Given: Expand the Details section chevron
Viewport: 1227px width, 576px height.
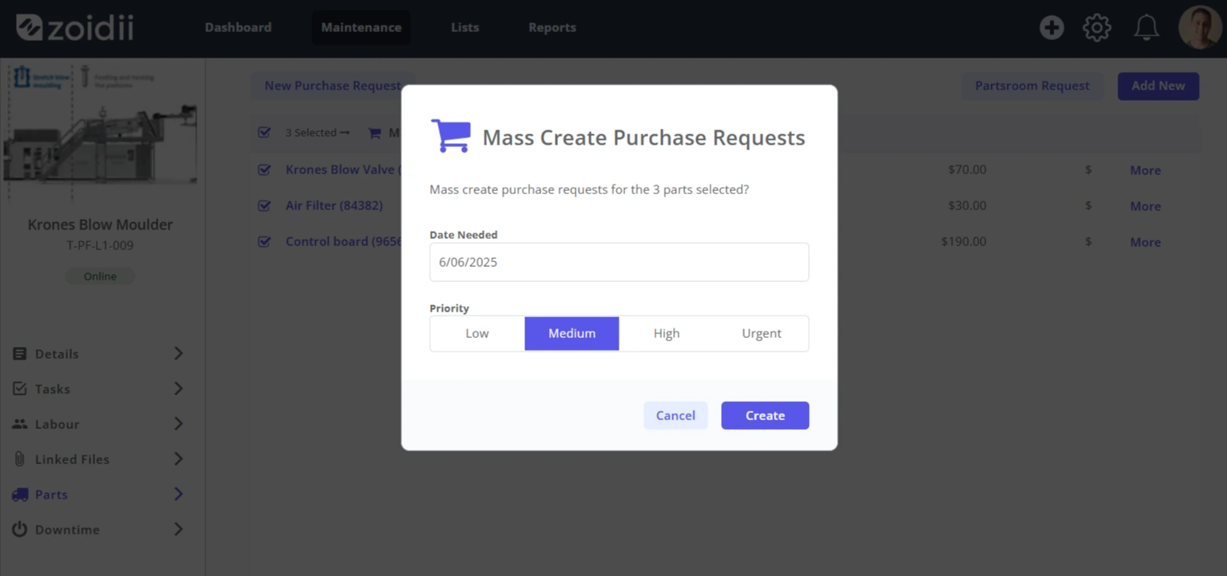Looking at the screenshot, I should click(178, 354).
